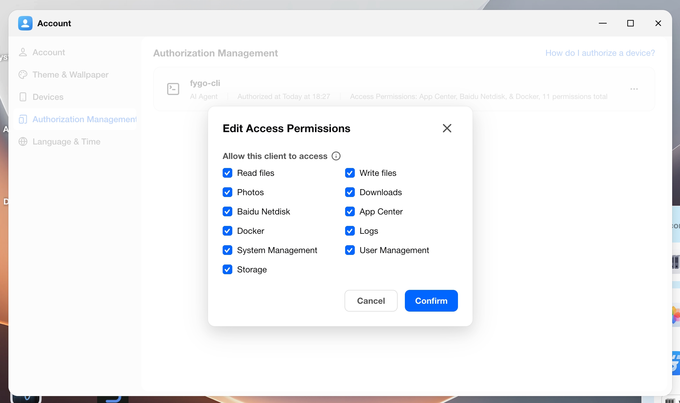Open the Account settings section

click(x=75, y=52)
